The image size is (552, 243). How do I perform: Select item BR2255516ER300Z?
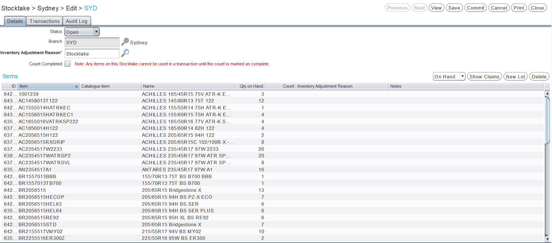point(273,238)
